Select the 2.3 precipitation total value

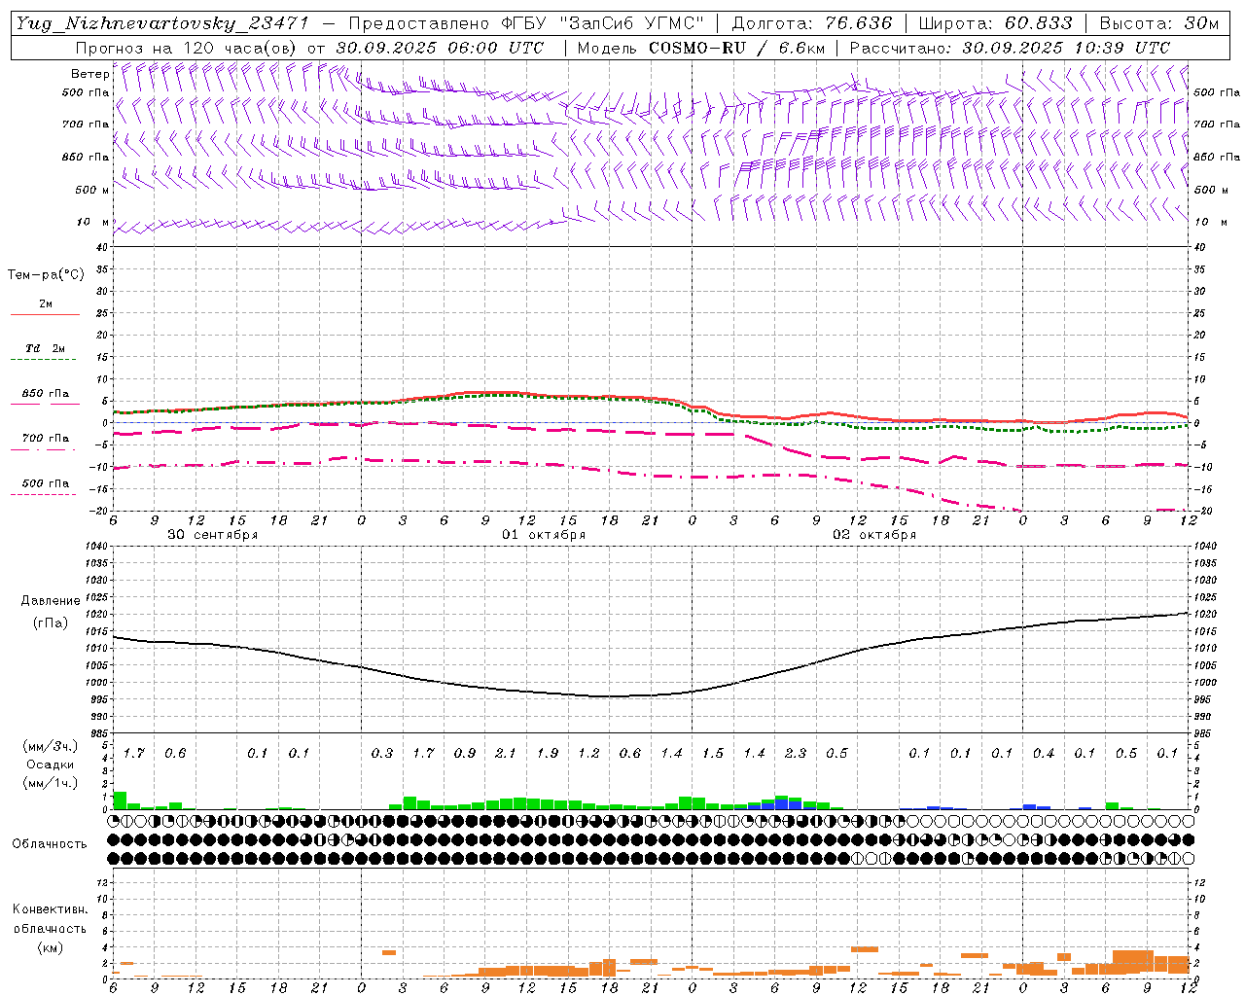click(796, 753)
